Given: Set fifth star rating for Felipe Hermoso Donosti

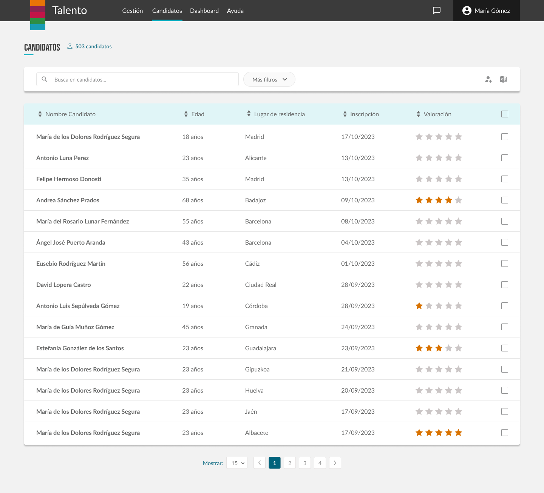Looking at the screenshot, I should [458, 179].
